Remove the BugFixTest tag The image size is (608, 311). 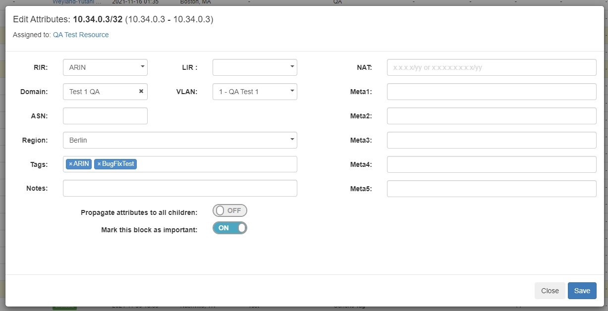tap(99, 164)
